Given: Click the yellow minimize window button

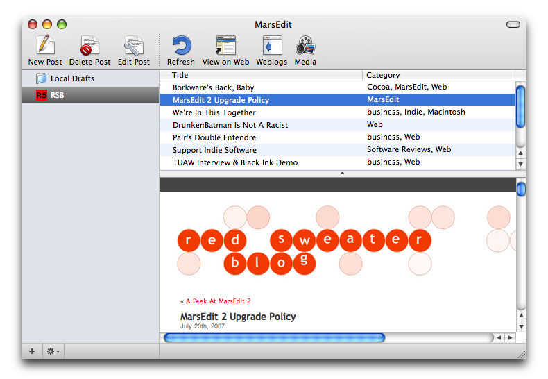Looking at the screenshot, I should 47,24.
